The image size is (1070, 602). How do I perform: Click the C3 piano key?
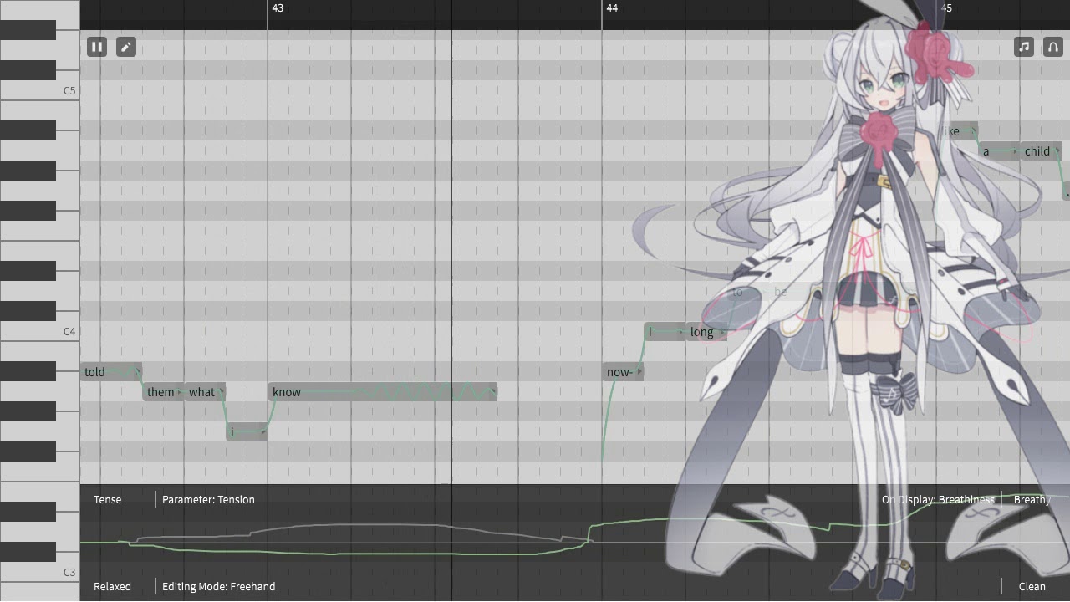pyautogui.click(x=39, y=572)
